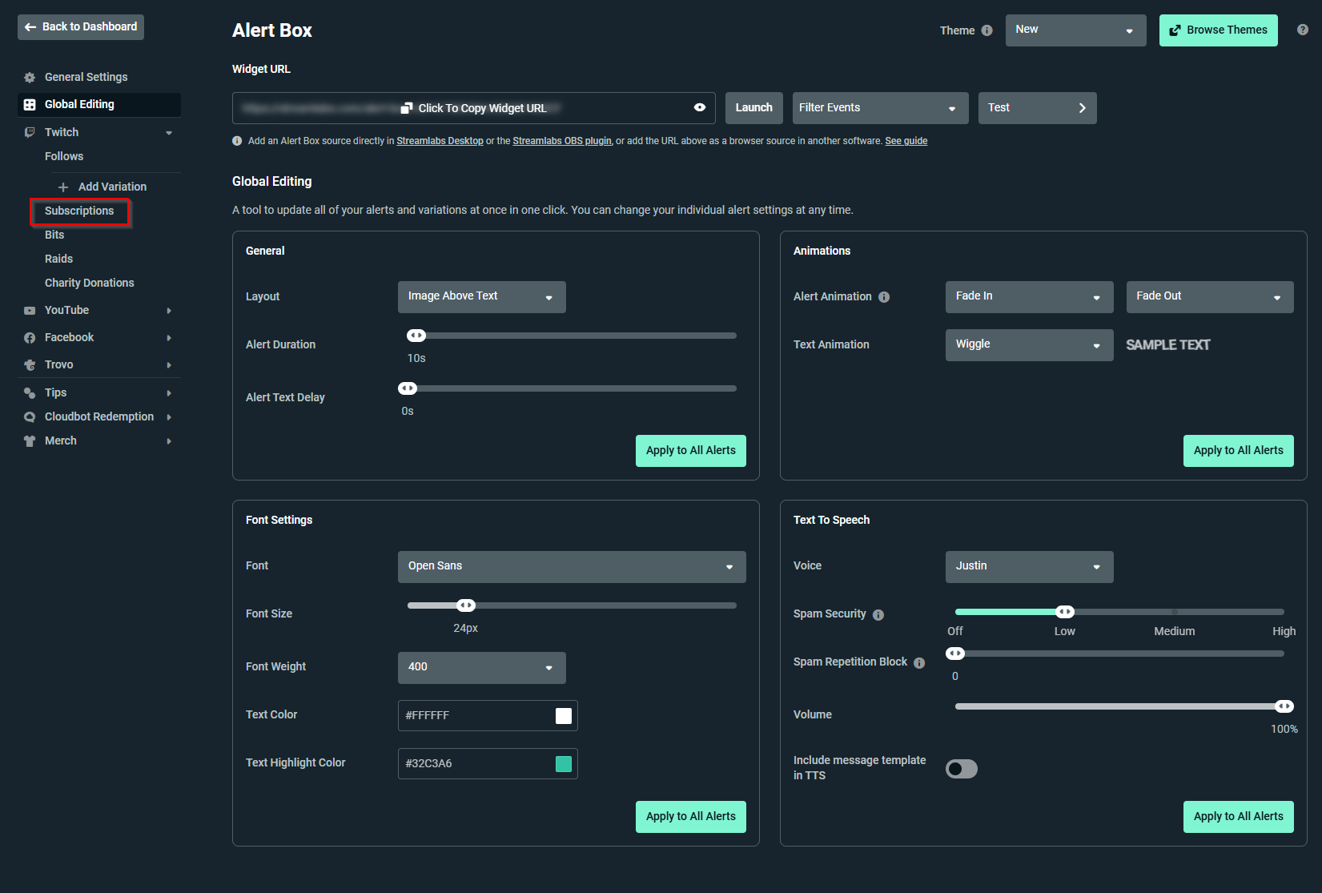This screenshot has height=893, width=1322.
Task: Open the Streamlabs OBS plugin link
Action: 561,140
